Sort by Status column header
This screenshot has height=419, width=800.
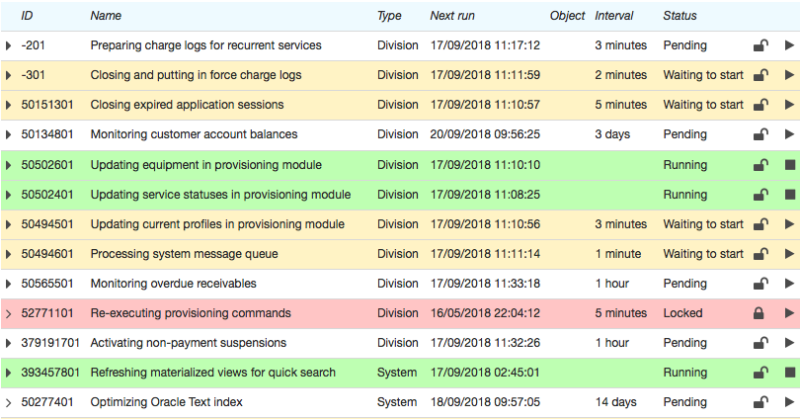tap(680, 16)
